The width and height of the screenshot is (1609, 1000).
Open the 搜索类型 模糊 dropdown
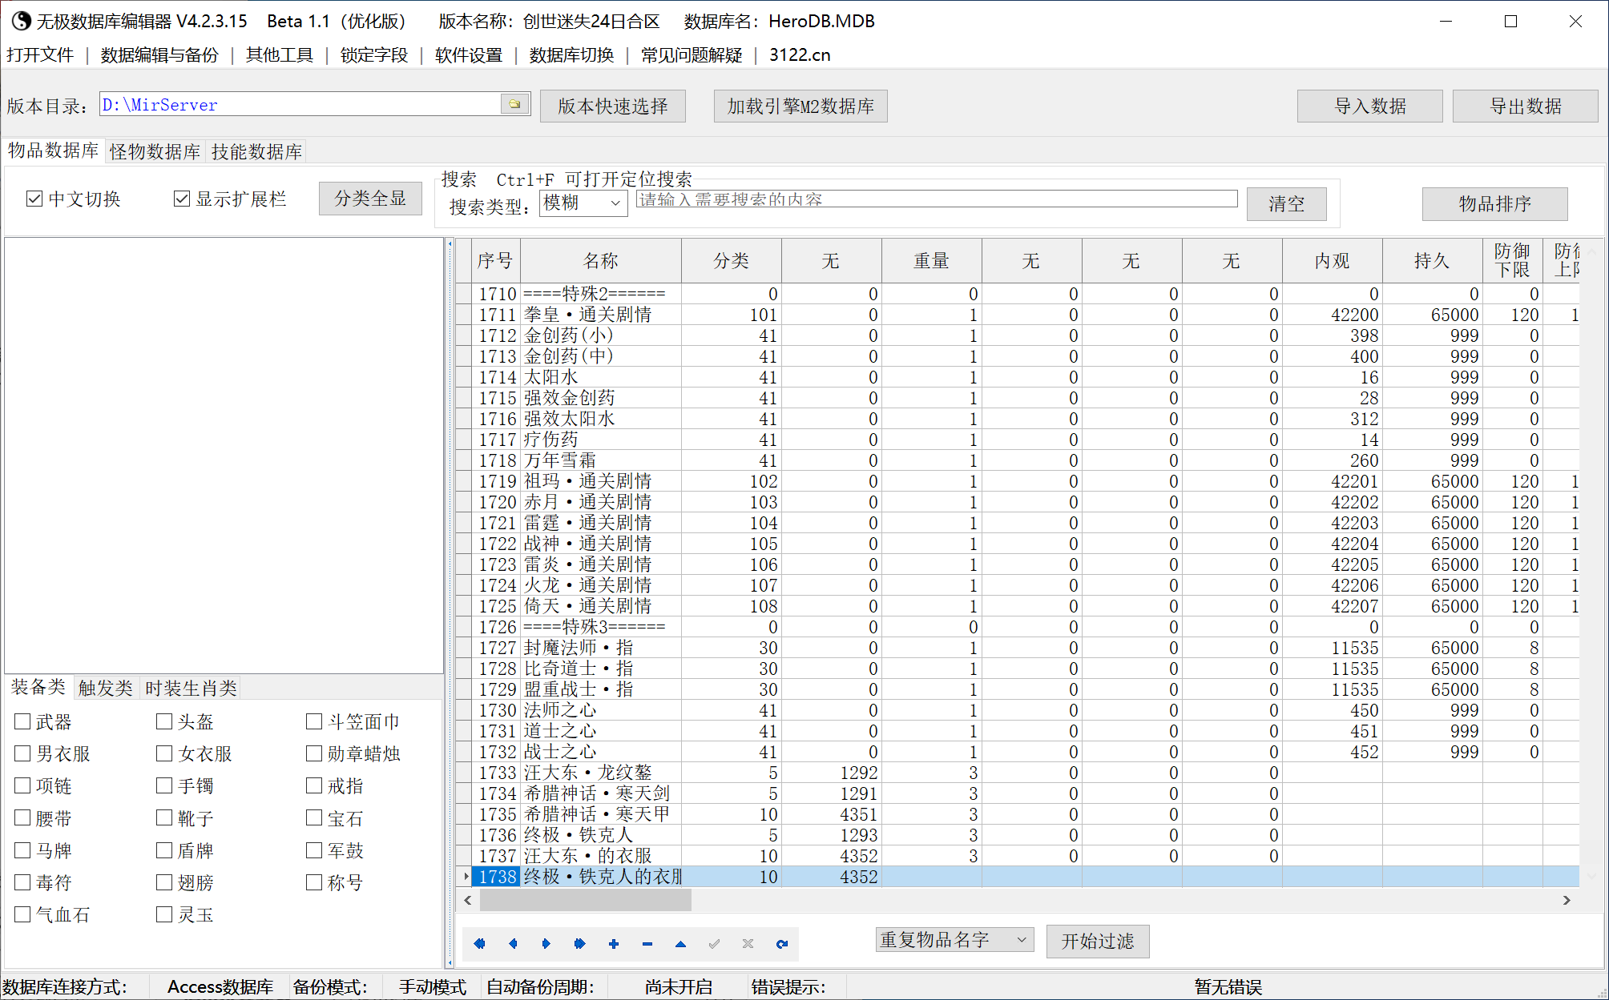pyautogui.click(x=583, y=203)
